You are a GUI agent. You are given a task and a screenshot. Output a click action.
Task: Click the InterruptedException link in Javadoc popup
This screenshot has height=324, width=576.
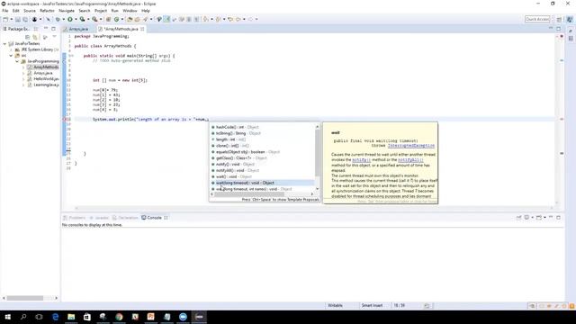click(411, 146)
